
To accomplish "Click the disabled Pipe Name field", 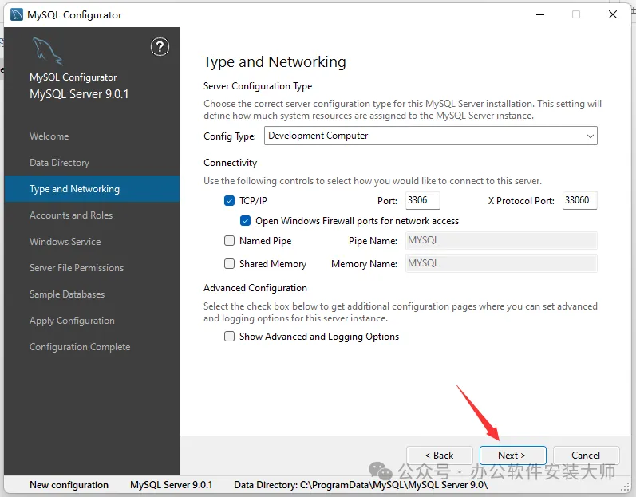I will click(x=501, y=240).
